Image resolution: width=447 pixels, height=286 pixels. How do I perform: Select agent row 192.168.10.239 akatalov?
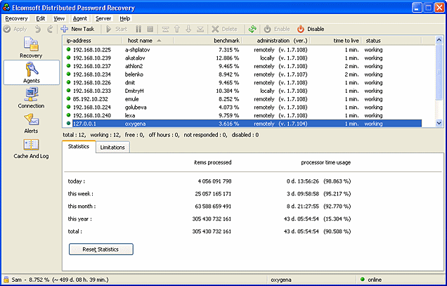[242, 58]
